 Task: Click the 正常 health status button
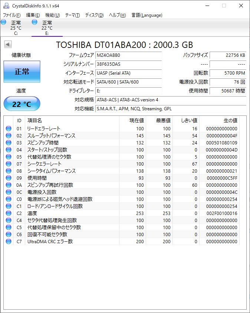pyautogui.click(x=22, y=72)
